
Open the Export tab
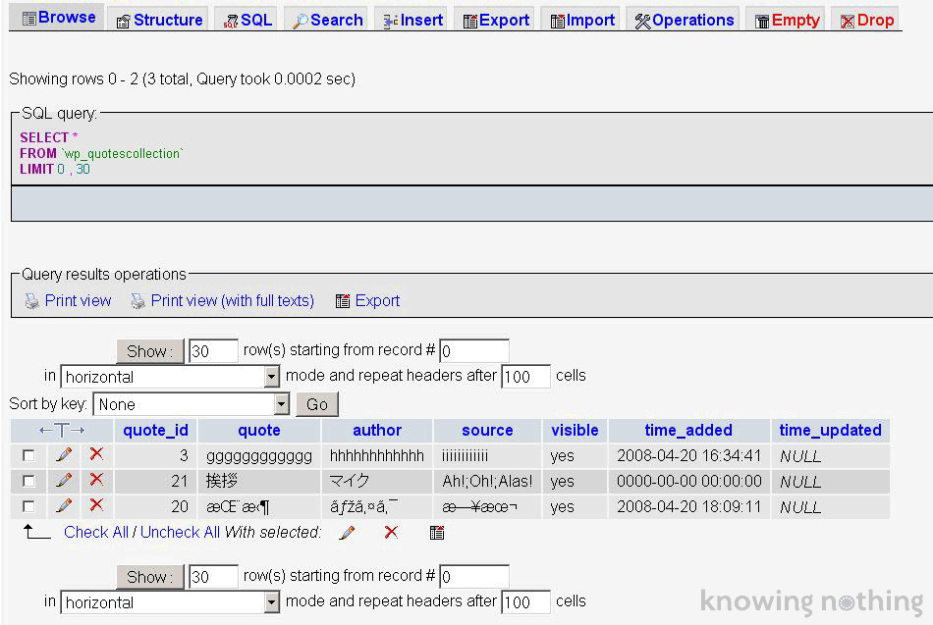click(x=496, y=21)
